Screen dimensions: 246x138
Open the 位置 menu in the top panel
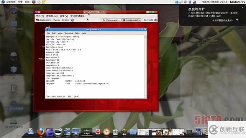click(x=20, y=2)
